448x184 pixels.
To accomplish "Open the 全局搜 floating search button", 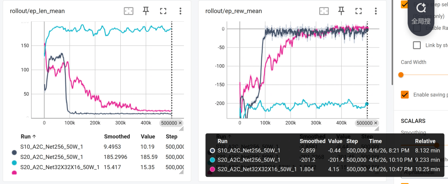I will coord(421,14).
